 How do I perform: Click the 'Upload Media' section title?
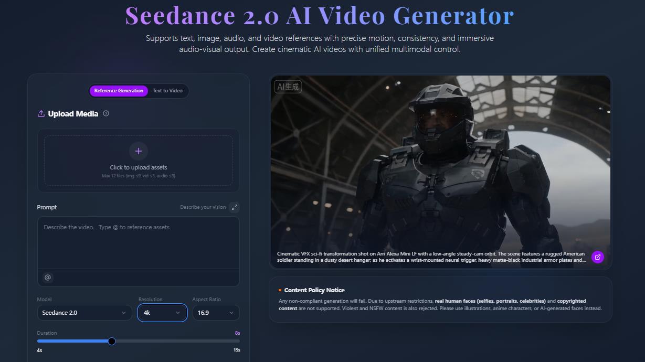click(73, 113)
